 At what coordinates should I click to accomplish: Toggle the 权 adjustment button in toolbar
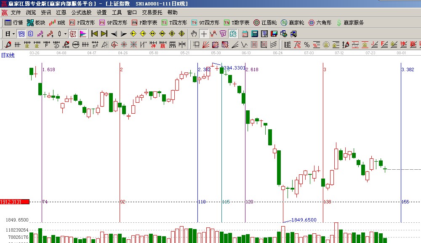73,34
